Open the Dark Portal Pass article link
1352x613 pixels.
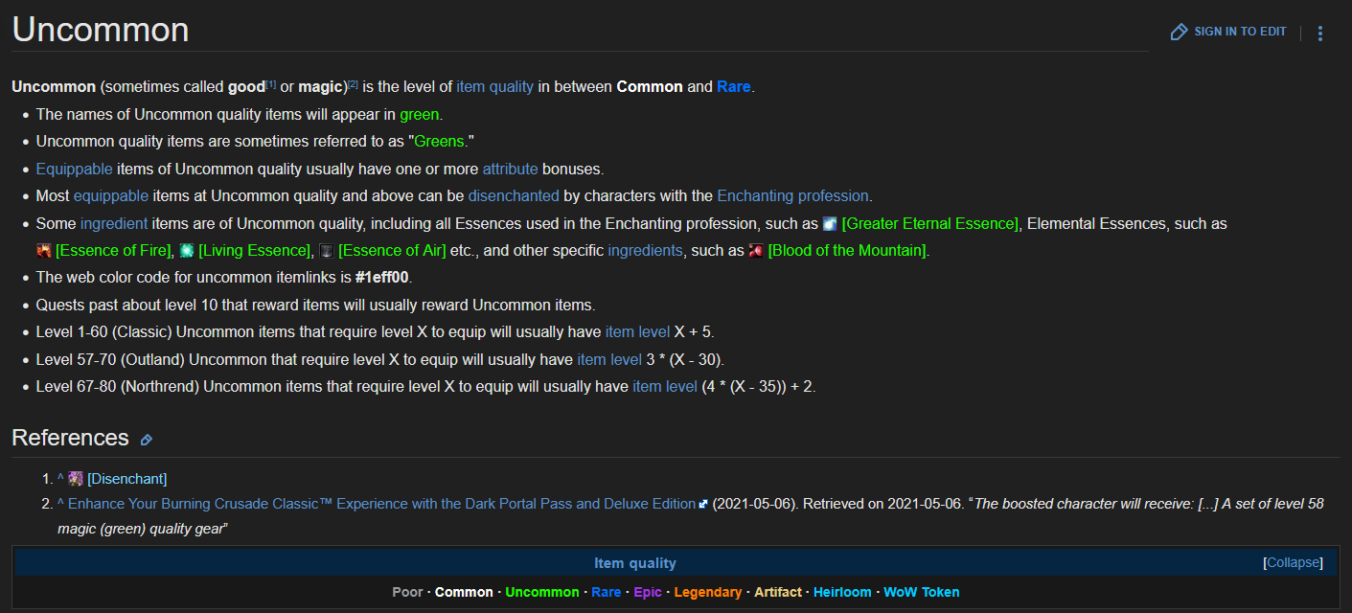381,503
